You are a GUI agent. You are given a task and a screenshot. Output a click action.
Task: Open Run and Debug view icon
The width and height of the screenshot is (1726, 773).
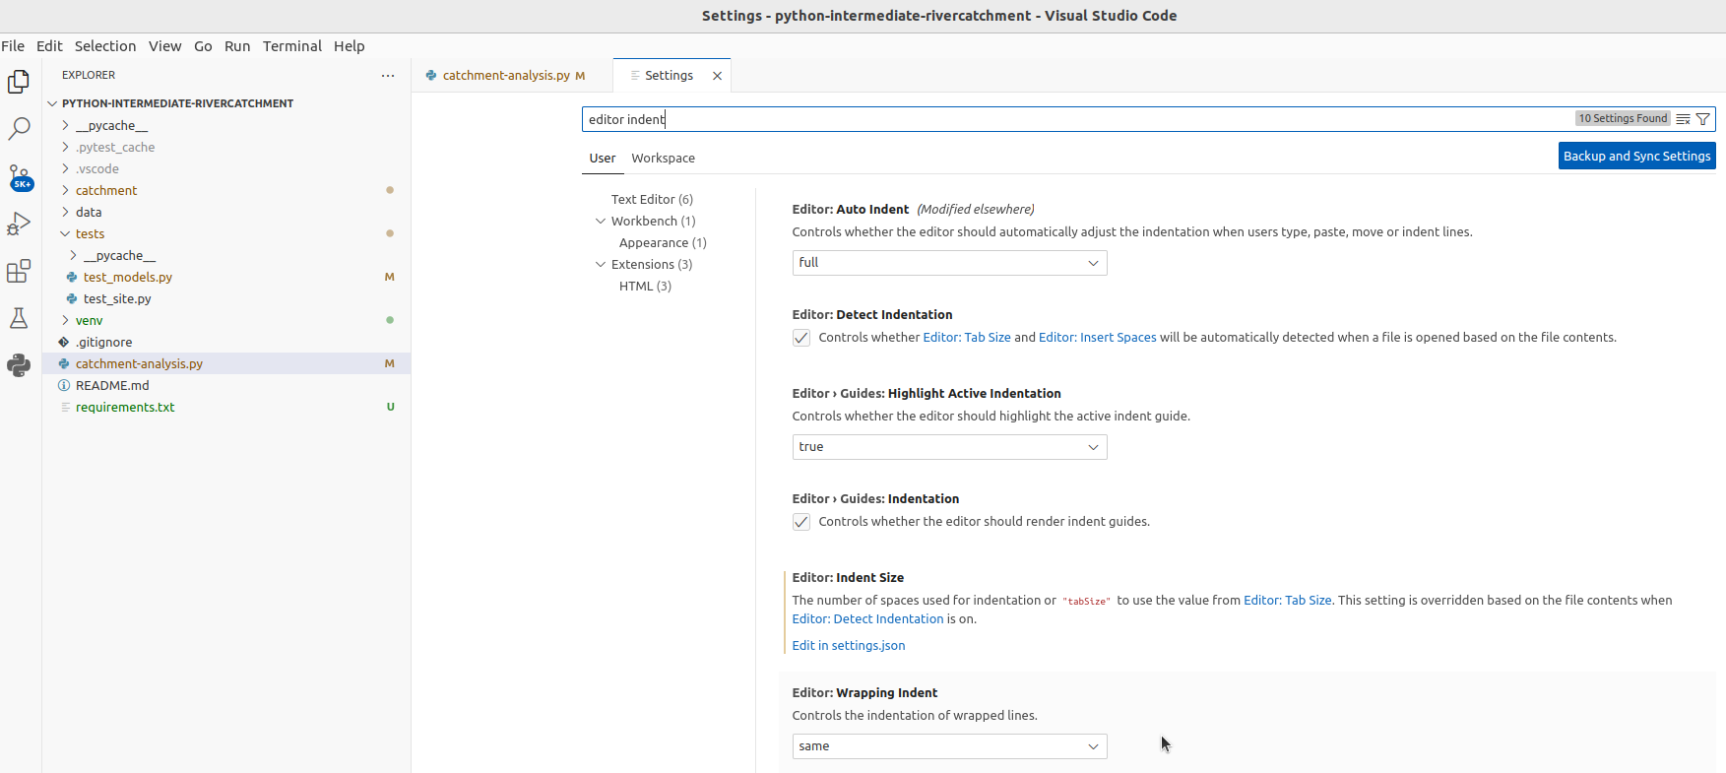(19, 224)
